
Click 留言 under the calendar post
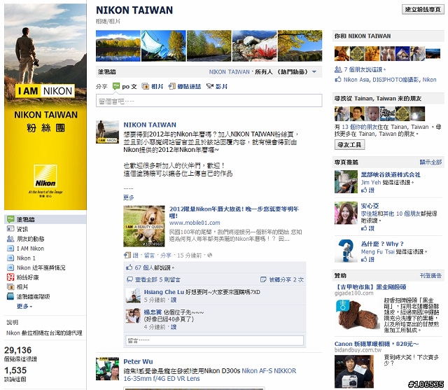(x=149, y=255)
